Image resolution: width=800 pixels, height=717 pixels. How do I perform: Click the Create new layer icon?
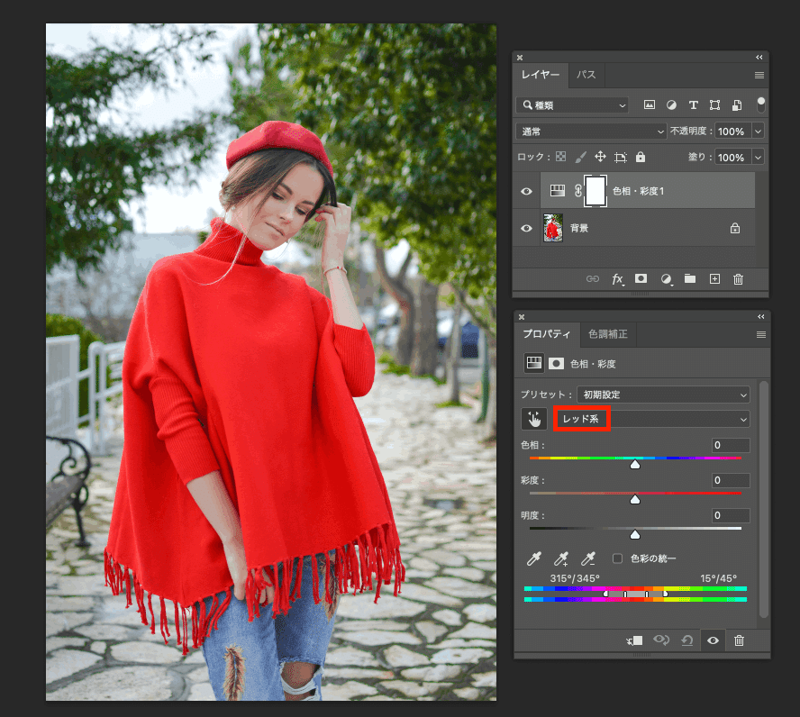tap(714, 279)
